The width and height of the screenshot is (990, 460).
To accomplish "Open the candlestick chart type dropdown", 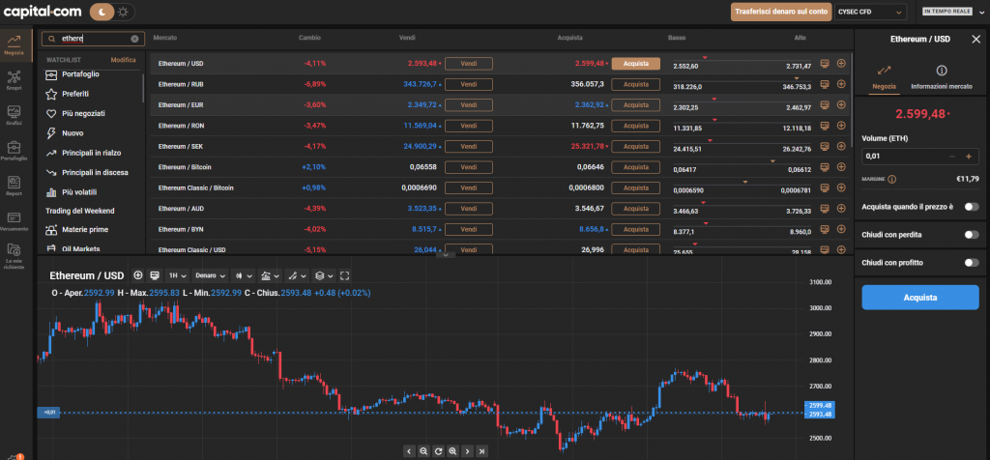I will click(x=243, y=275).
